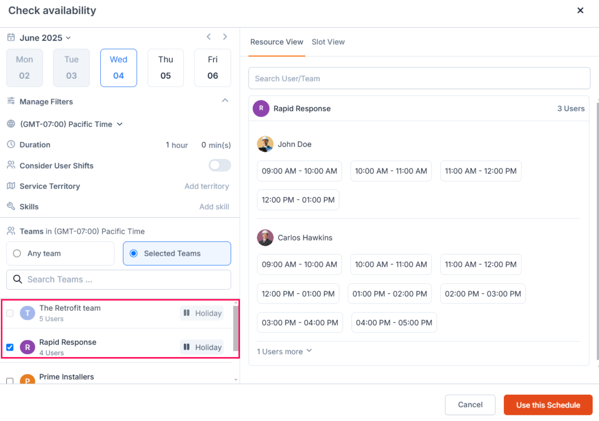Pick John Doe's 09:00 AM - 10:00 AM slot
599x421 pixels.
[299, 171]
